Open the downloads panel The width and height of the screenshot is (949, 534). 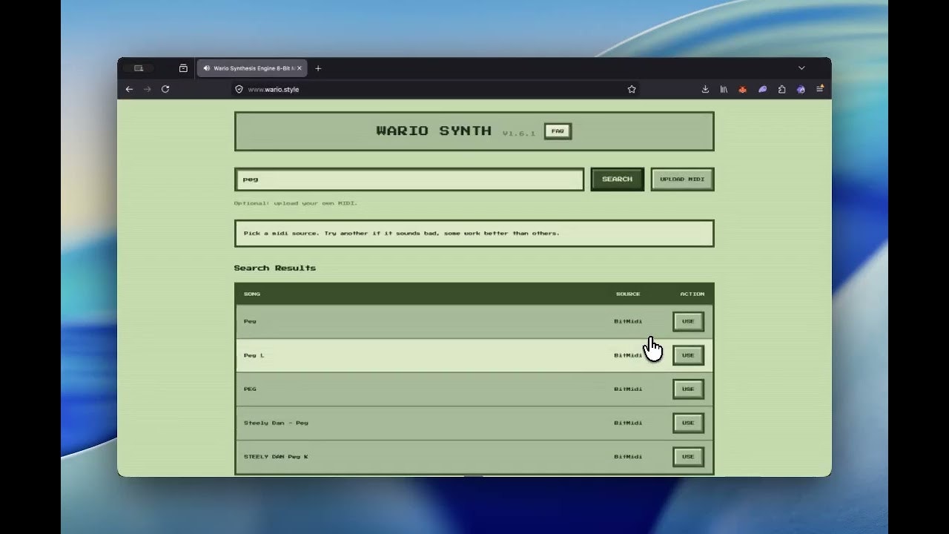(705, 89)
